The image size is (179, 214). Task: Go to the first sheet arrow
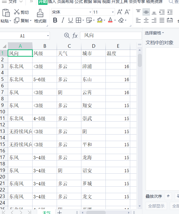click(4, 212)
